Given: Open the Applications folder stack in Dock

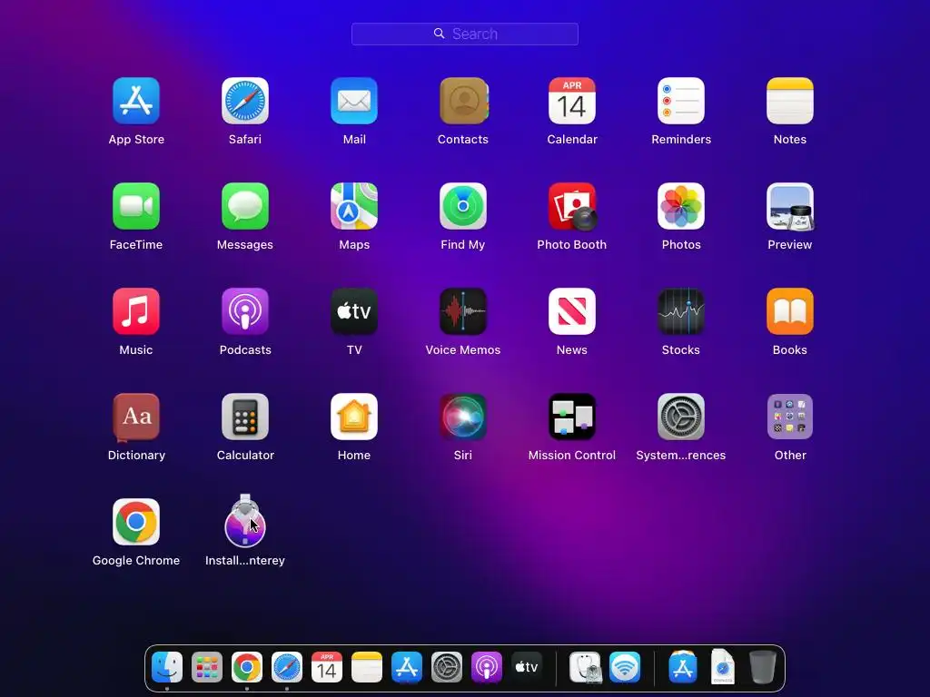Looking at the screenshot, I should [x=683, y=667].
